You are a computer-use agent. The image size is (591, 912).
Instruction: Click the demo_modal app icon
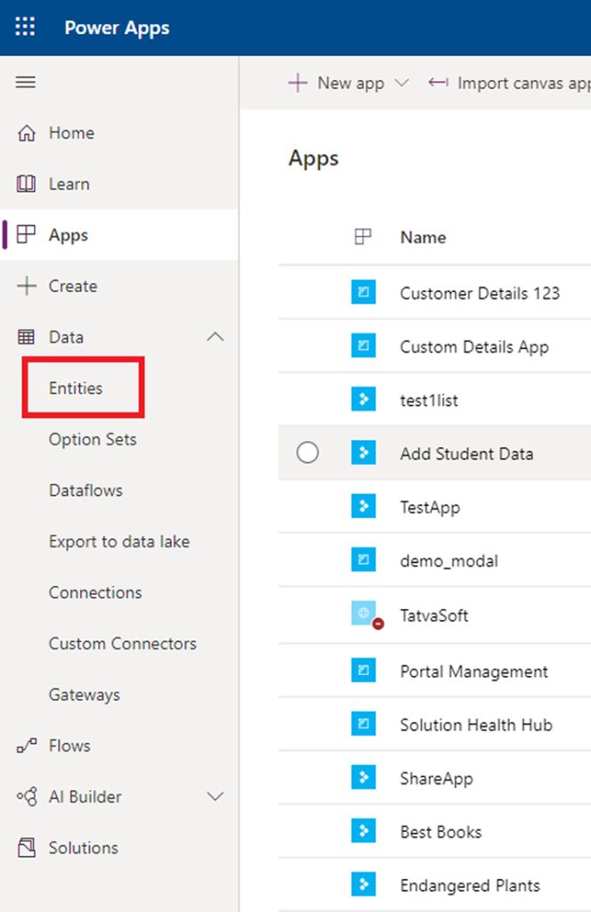(x=363, y=560)
